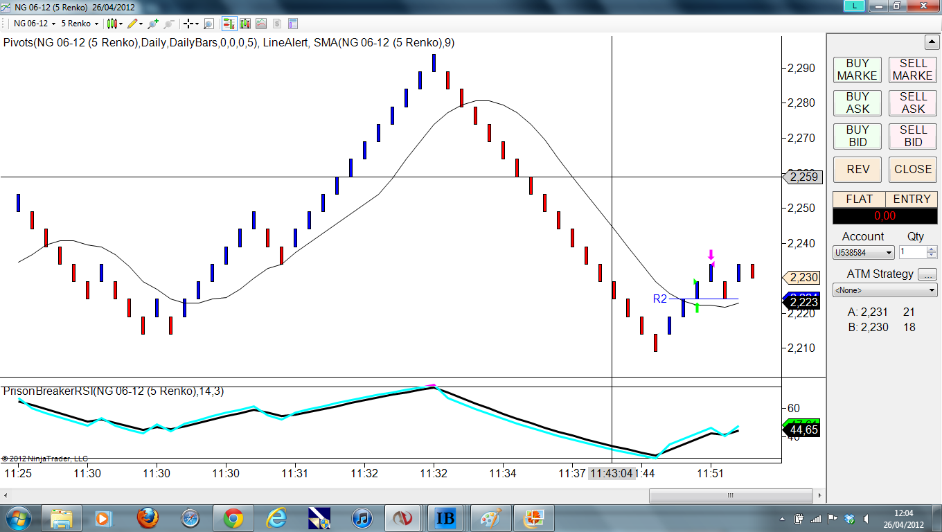Click the zoom in magnifier icon
Image resolution: width=942 pixels, height=532 pixels.
tap(152, 24)
